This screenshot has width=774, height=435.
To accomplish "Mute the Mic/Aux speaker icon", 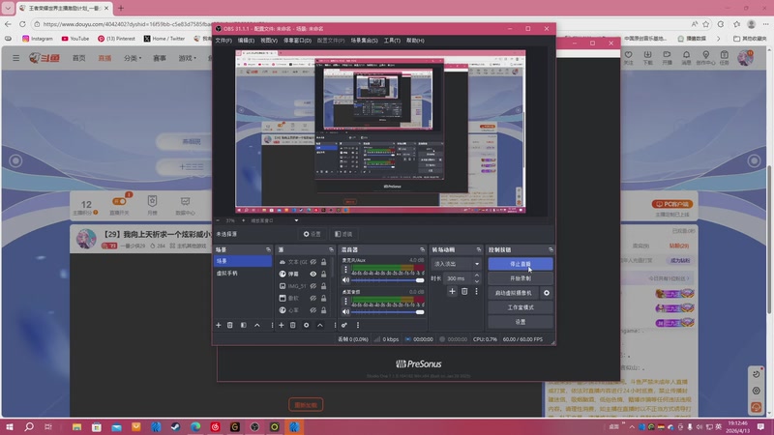I will pos(346,280).
